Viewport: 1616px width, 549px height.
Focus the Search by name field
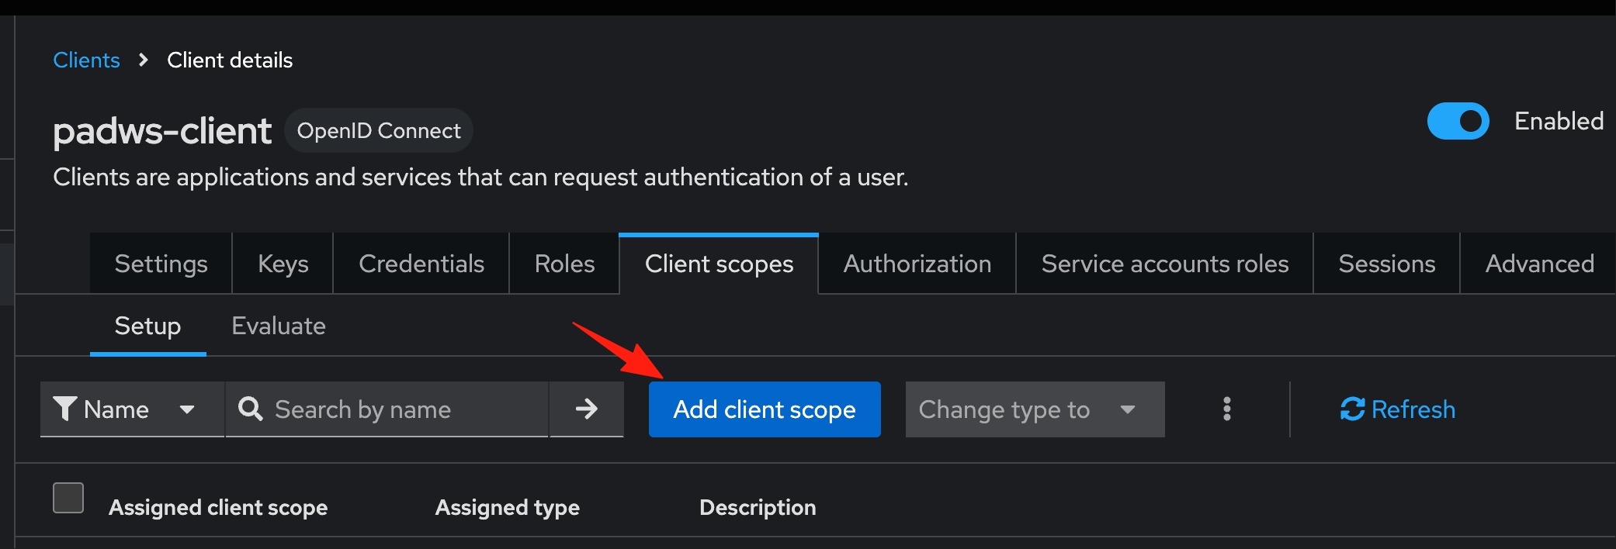coord(387,409)
